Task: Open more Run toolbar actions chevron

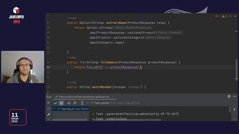Action: click(x=87, y=103)
